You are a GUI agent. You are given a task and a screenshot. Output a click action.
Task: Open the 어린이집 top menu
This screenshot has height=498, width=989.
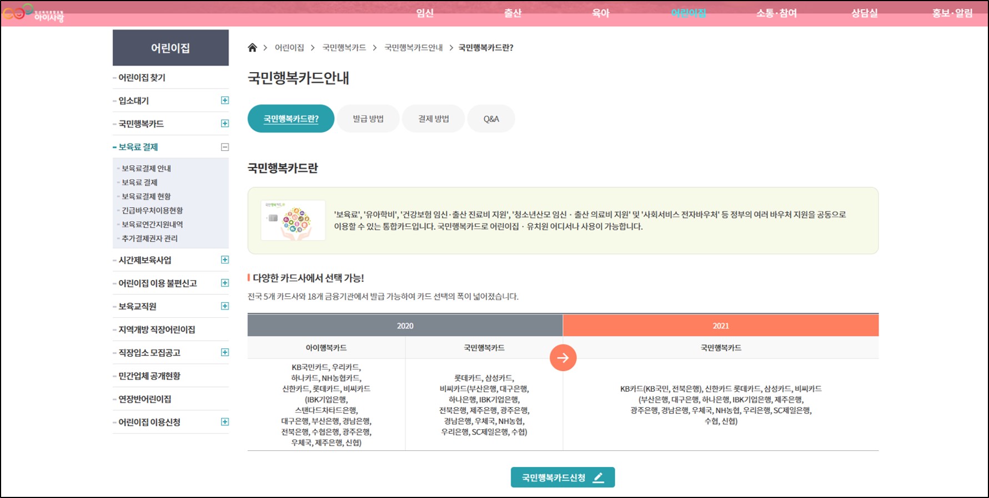coord(689,13)
